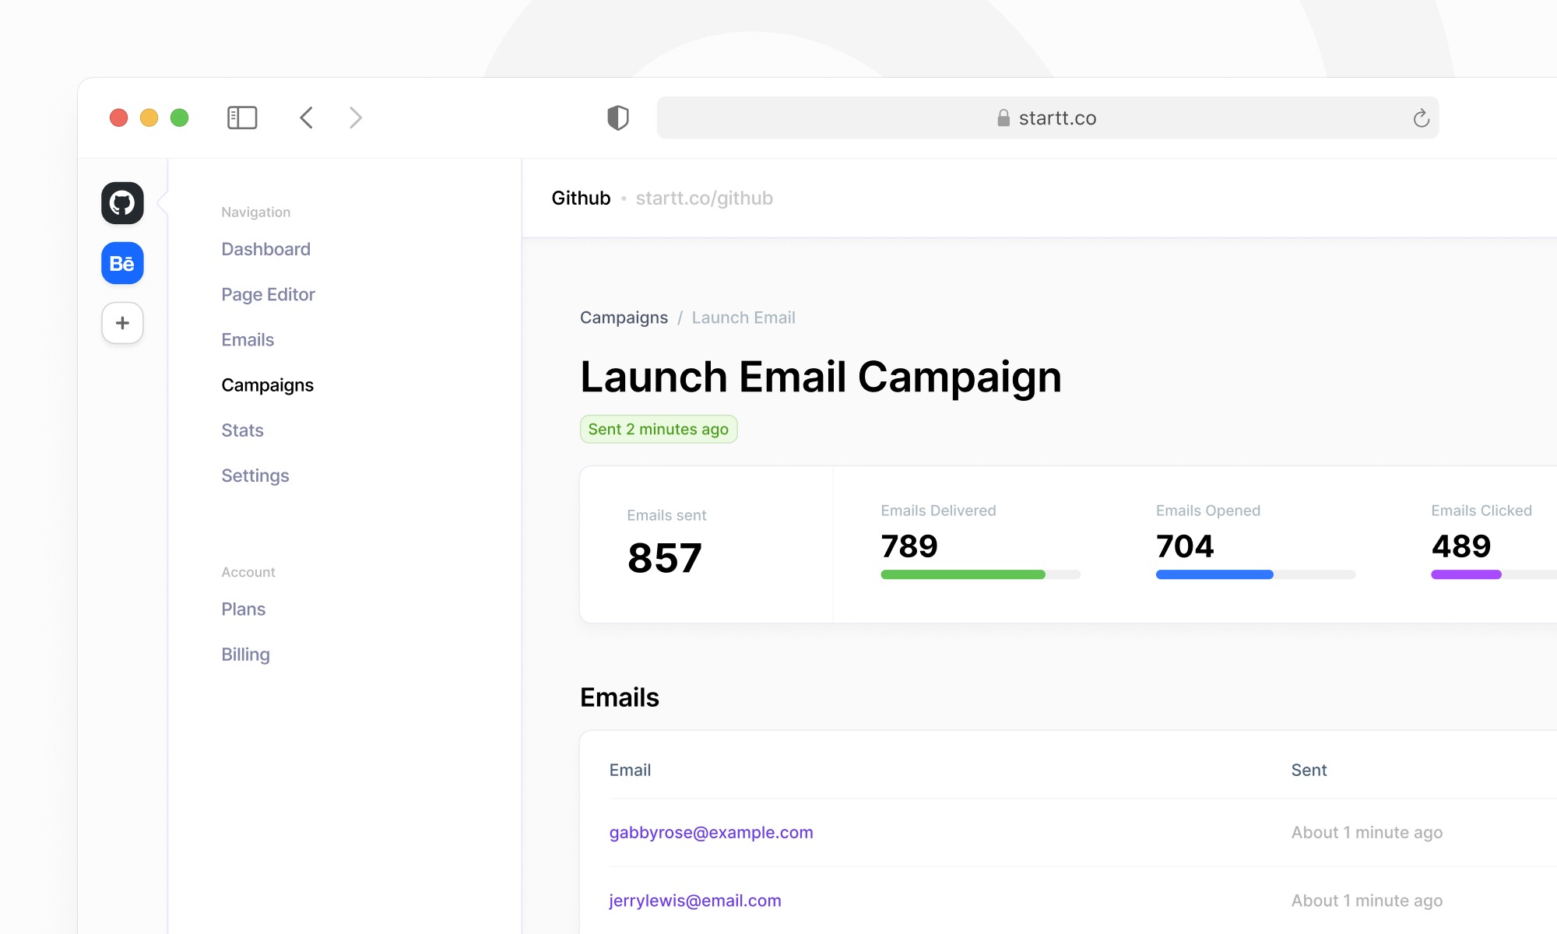The image size is (1557, 934).
Task: Click the Sent 2 minutes ago badge
Action: tap(659, 429)
